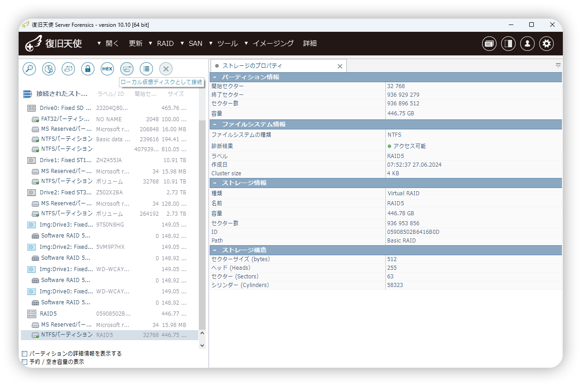Select the Basic data NTFS partition row

pos(109,139)
